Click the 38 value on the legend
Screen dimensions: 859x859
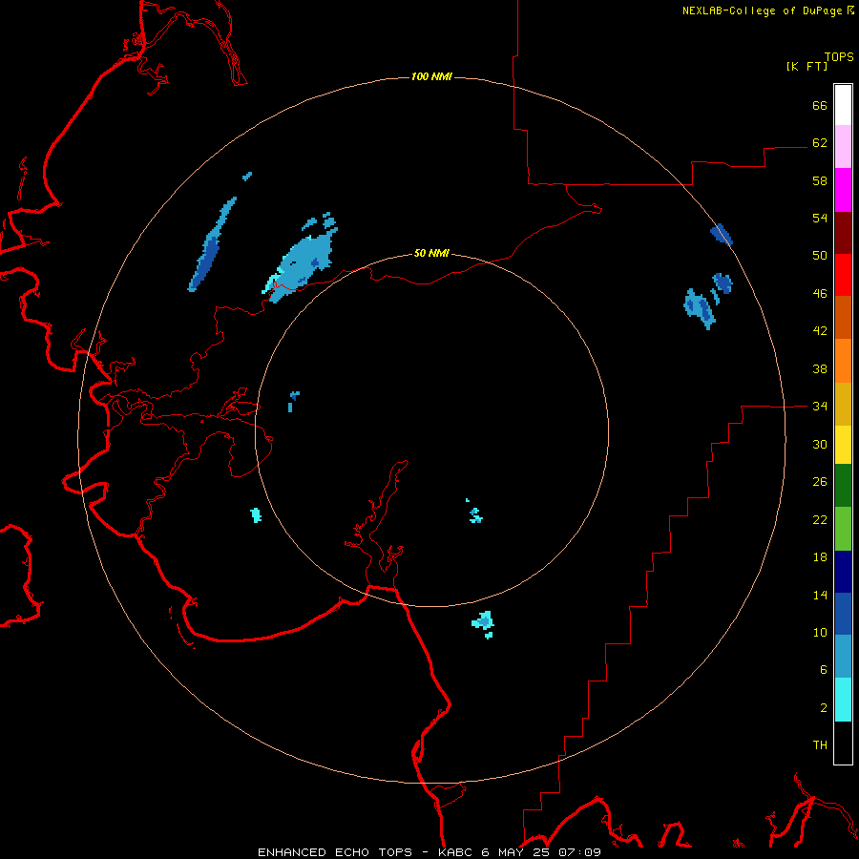(820, 368)
